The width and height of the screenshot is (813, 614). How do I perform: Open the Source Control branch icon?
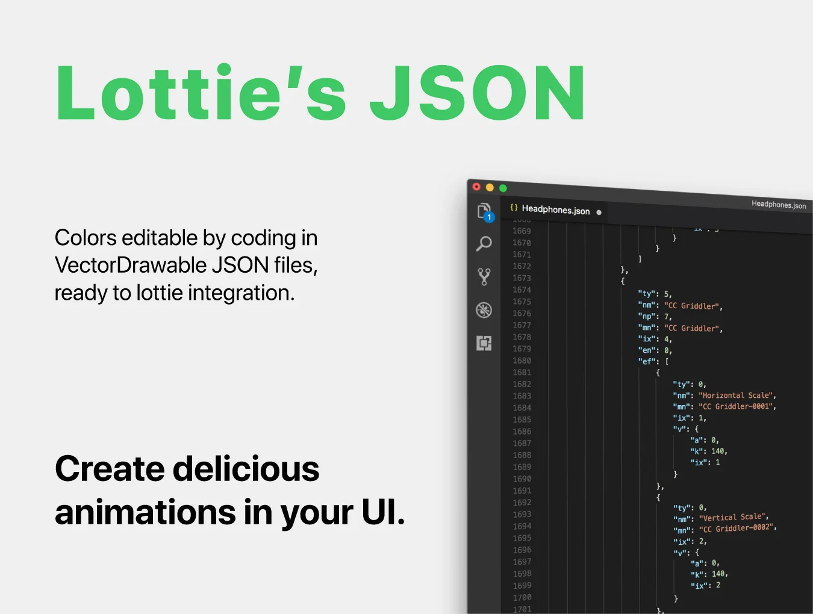click(x=484, y=276)
